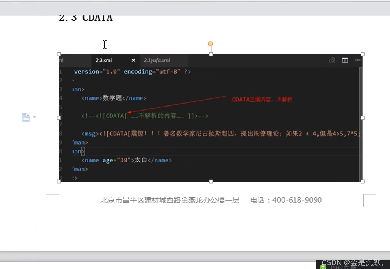Click the code line "<name>数学题</name>"
Viewport: 390px width, 269px height.
click(x=114, y=98)
